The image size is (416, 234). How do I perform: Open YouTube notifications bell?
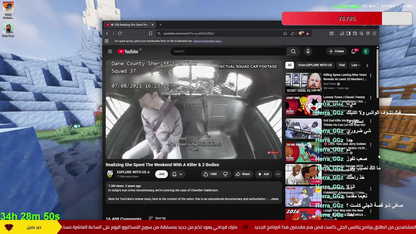pos(354,51)
